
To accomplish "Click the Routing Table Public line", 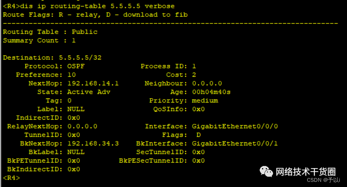I will [50, 32].
